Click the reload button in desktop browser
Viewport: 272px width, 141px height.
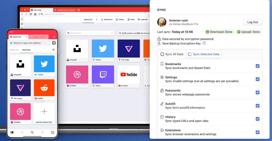(31, 14)
